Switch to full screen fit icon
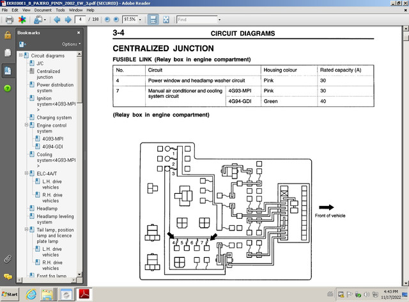Viewport: 409px width, 302px height. tap(166, 20)
